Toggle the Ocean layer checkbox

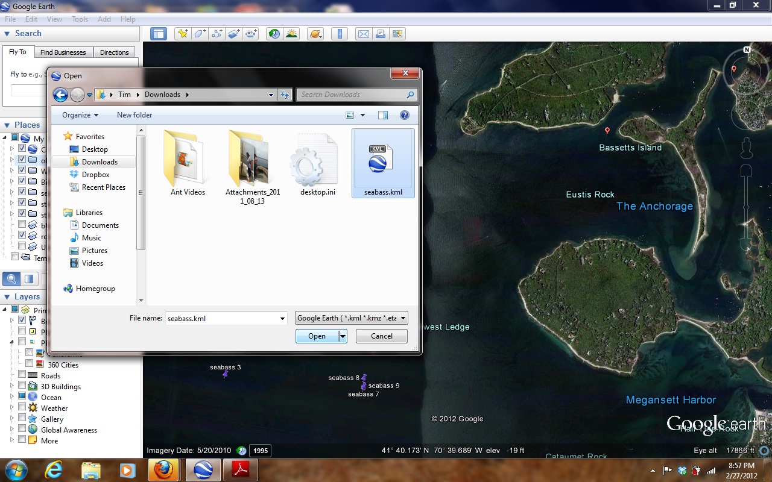click(22, 397)
